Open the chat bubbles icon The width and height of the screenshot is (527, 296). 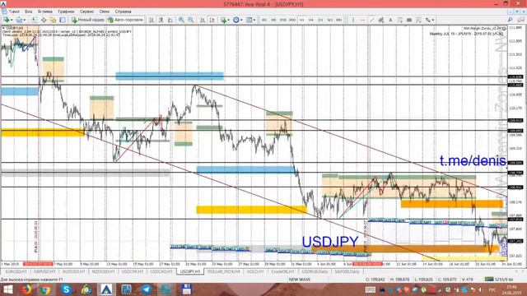click(x=520, y=20)
